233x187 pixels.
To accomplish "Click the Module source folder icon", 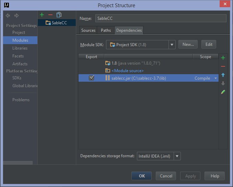I will [x=108, y=70].
